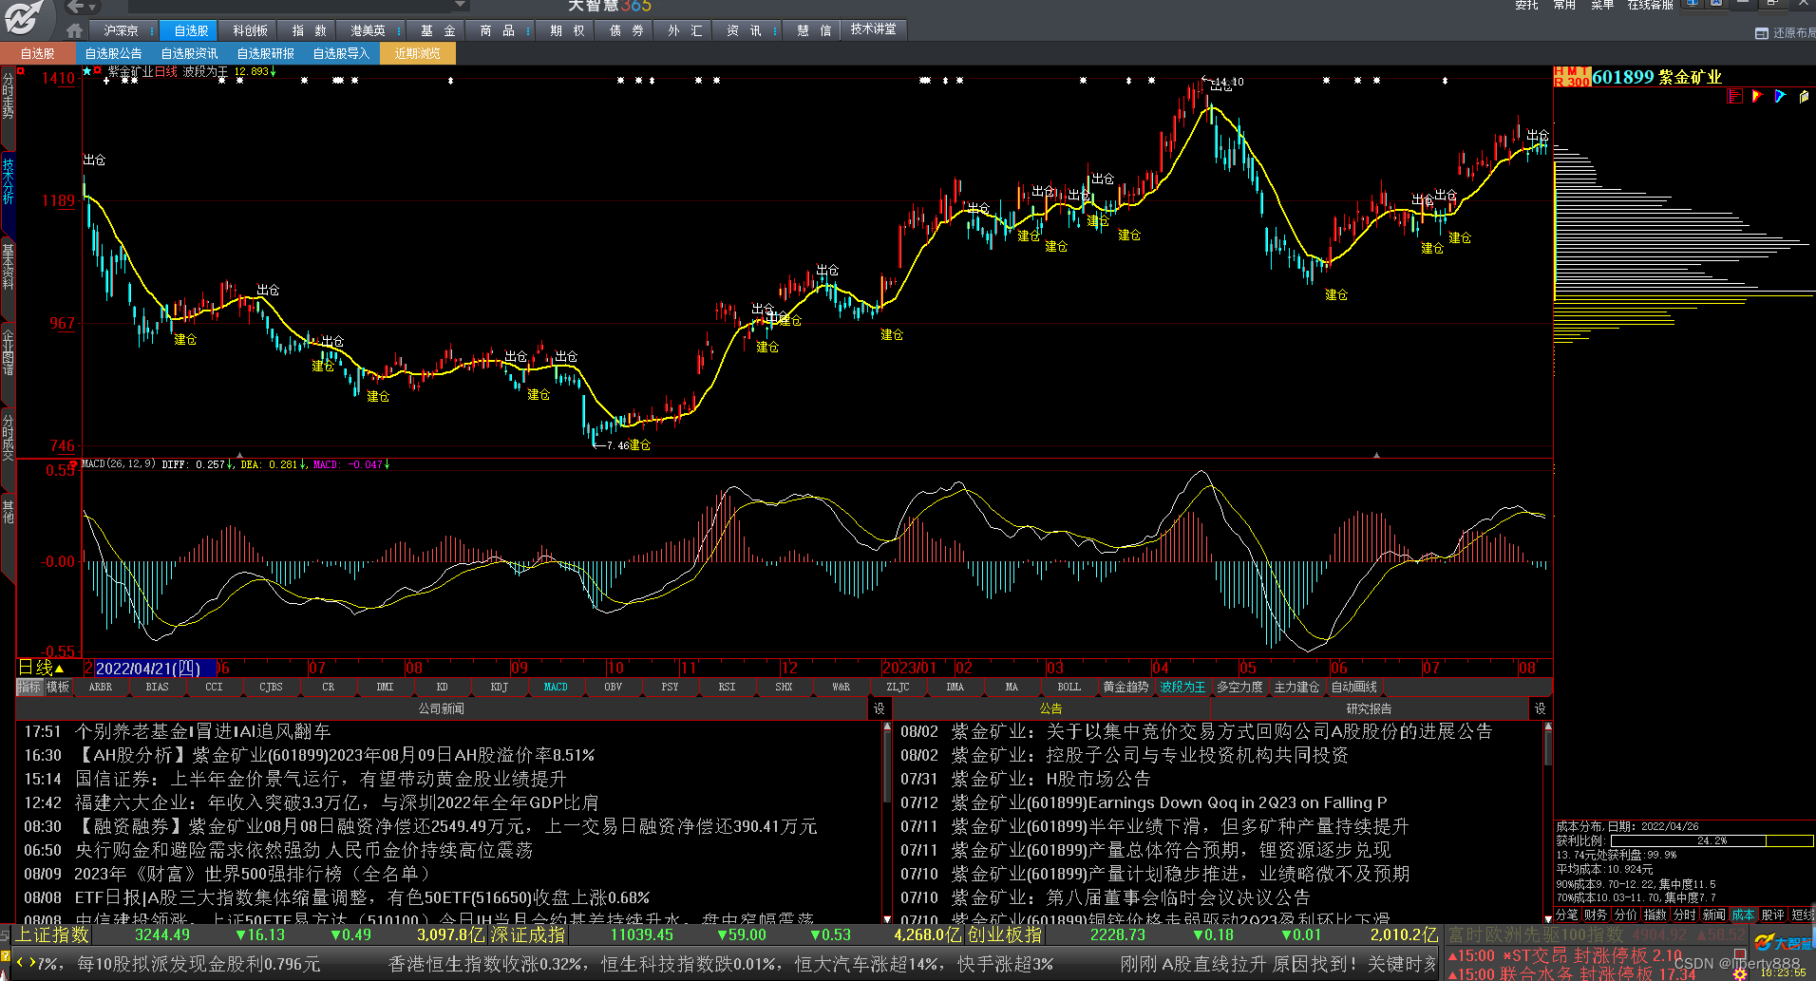Open the 期权 menu
The height and width of the screenshot is (981, 1816).
pos(567,30)
